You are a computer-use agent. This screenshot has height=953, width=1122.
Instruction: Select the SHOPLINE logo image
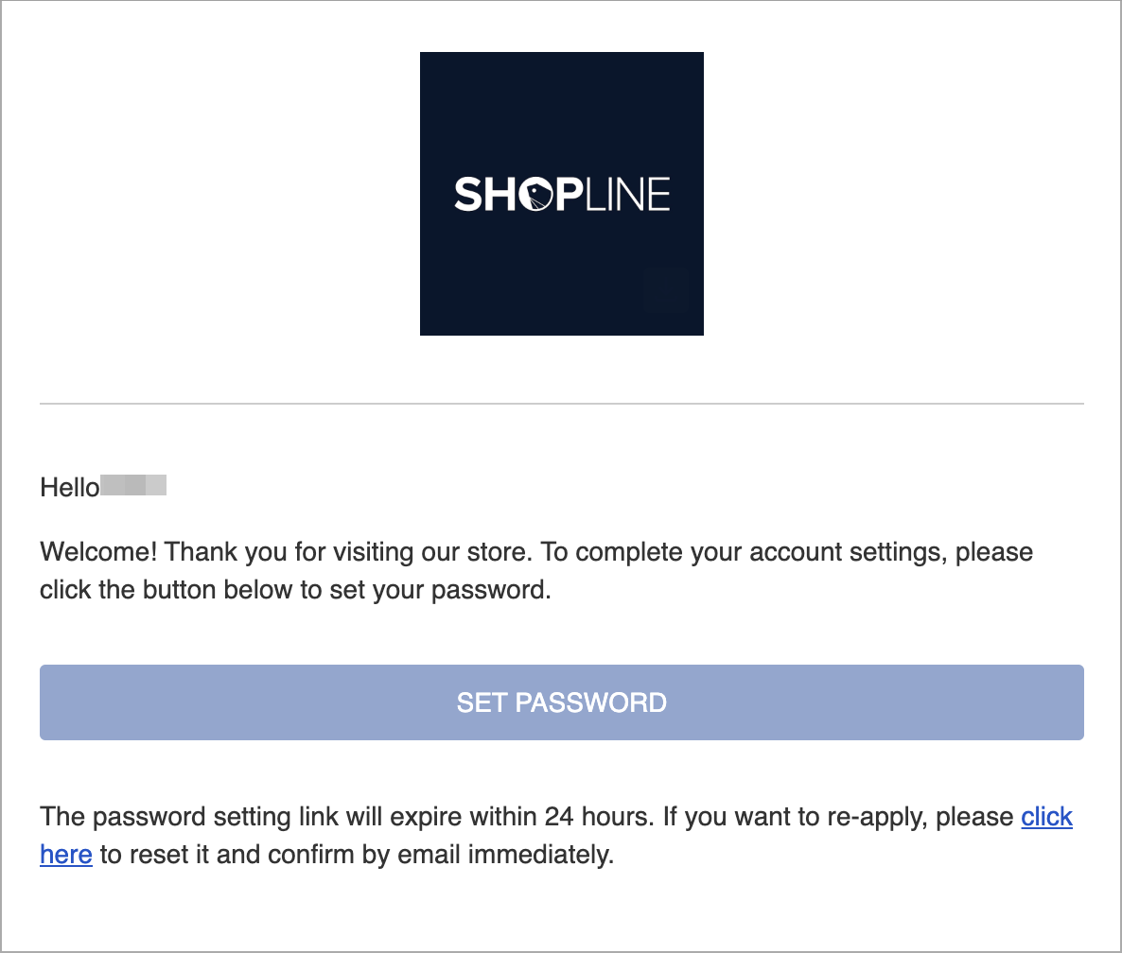point(562,193)
